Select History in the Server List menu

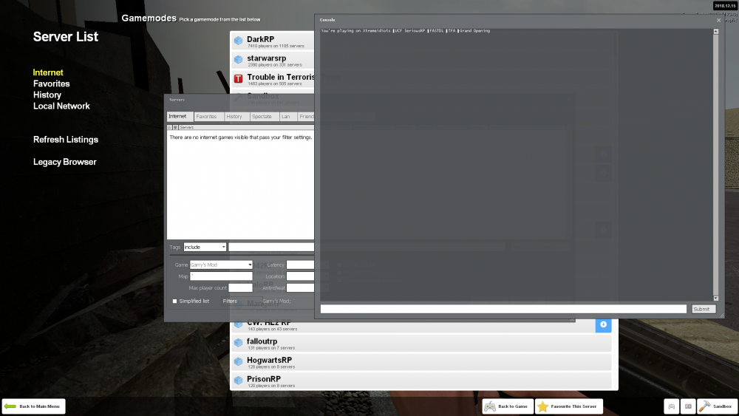(47, 95)
